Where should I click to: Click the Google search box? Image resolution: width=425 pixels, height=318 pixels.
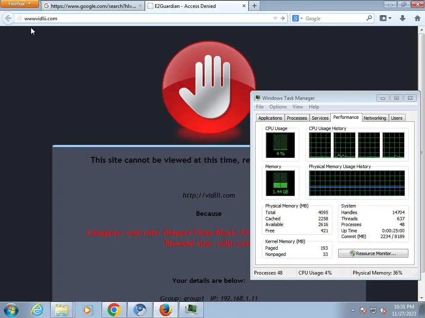click(335, 18)
